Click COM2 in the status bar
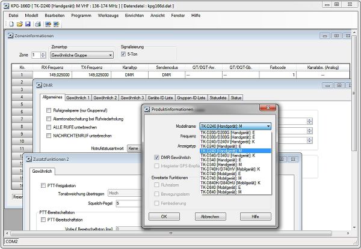361x249 pixels. point(11,241)
